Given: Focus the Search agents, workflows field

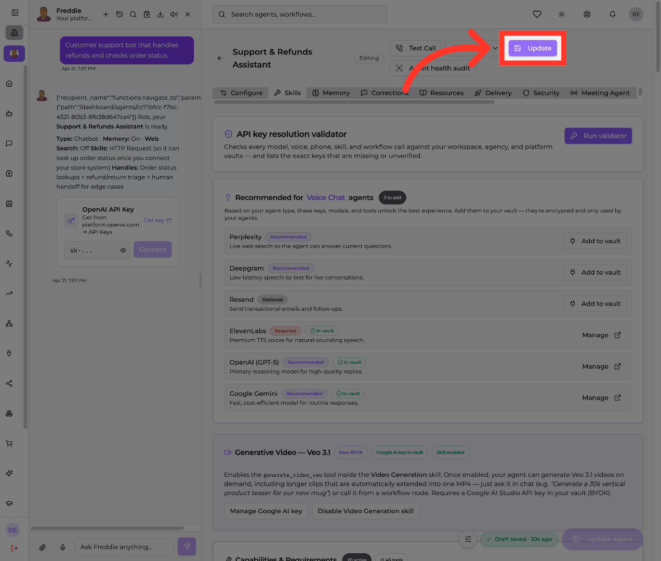Looking at the screenshot, I should (300, 15).
